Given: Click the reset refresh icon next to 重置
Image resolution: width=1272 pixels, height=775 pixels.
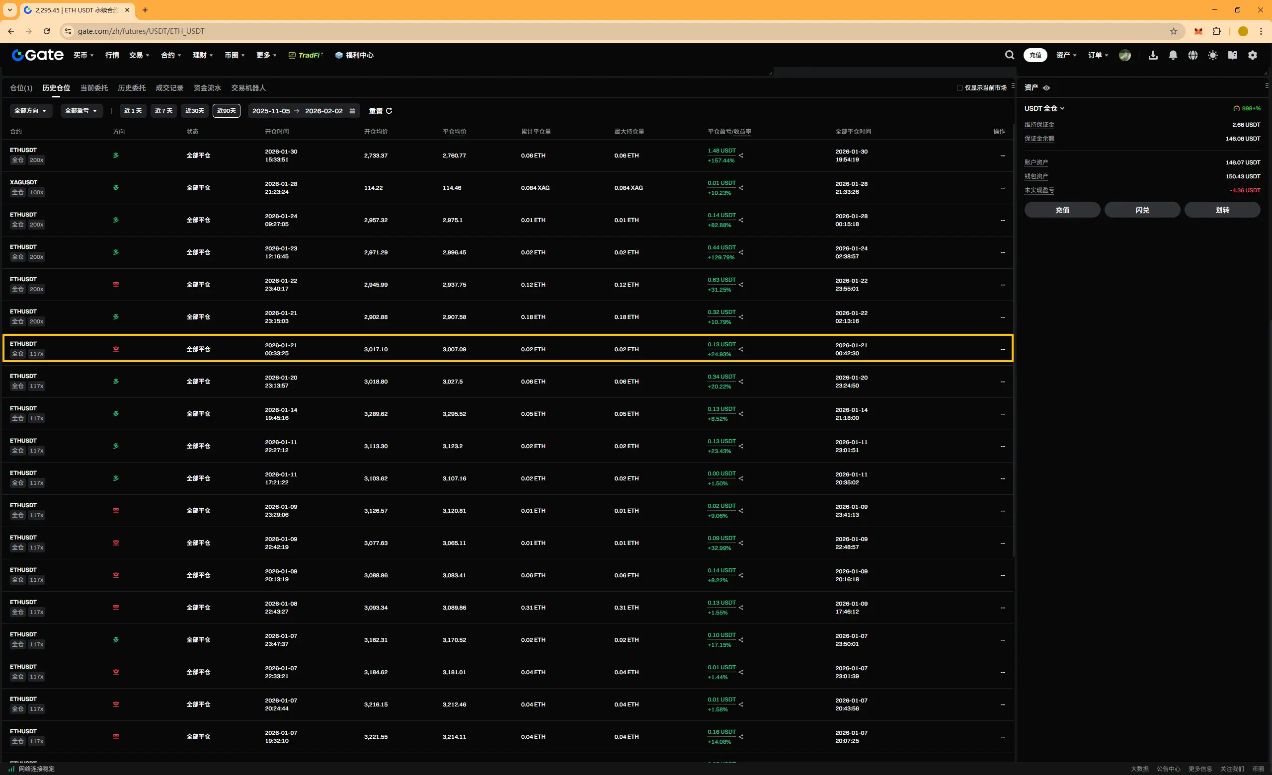Looking at the screenshot, I should pos(389,111).
